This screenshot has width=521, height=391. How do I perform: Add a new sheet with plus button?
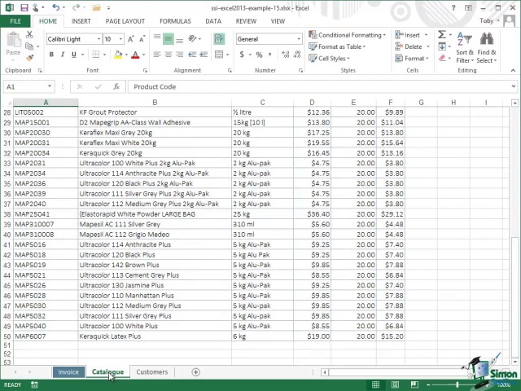[x=195, y=372]
